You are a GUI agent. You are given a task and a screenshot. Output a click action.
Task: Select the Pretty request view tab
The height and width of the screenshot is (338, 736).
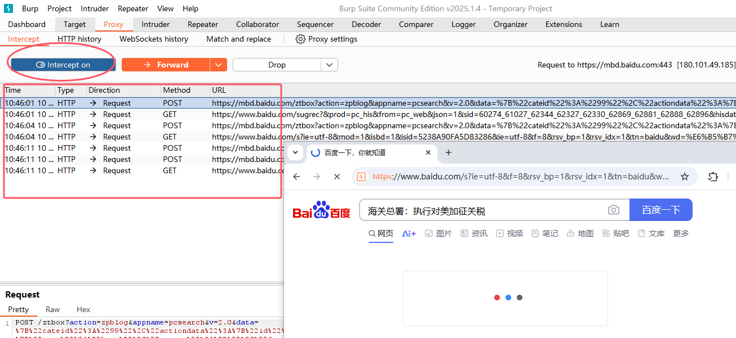[19, 309]
